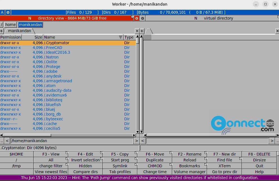This screenshot has width=279, height=181.
Task: Jump to 'home' in the path breadcrumb
Action: pos(10,25)
